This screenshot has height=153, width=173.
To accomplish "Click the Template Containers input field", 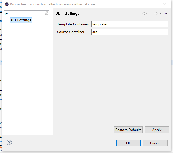I will pyautogui.click(x=130, y=24).
